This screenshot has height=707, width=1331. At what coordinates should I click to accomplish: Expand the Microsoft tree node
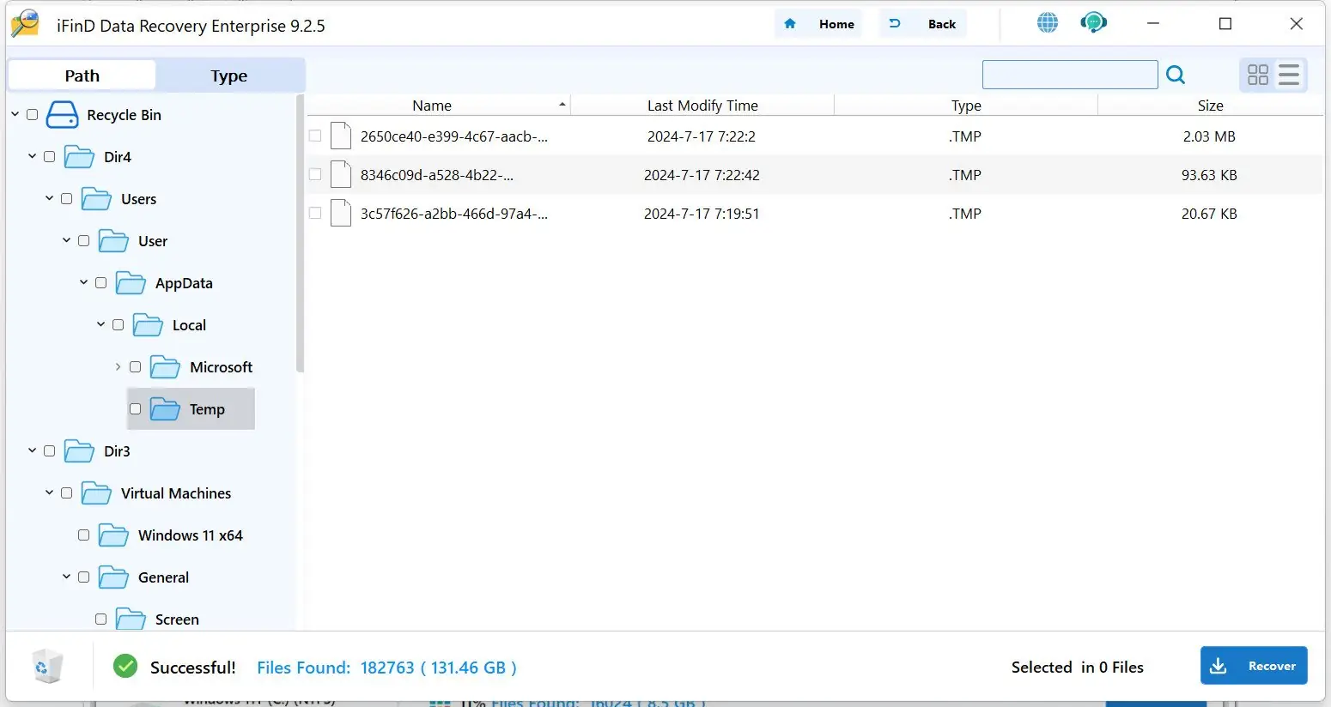pyautogui.click(x=119, y=366)
